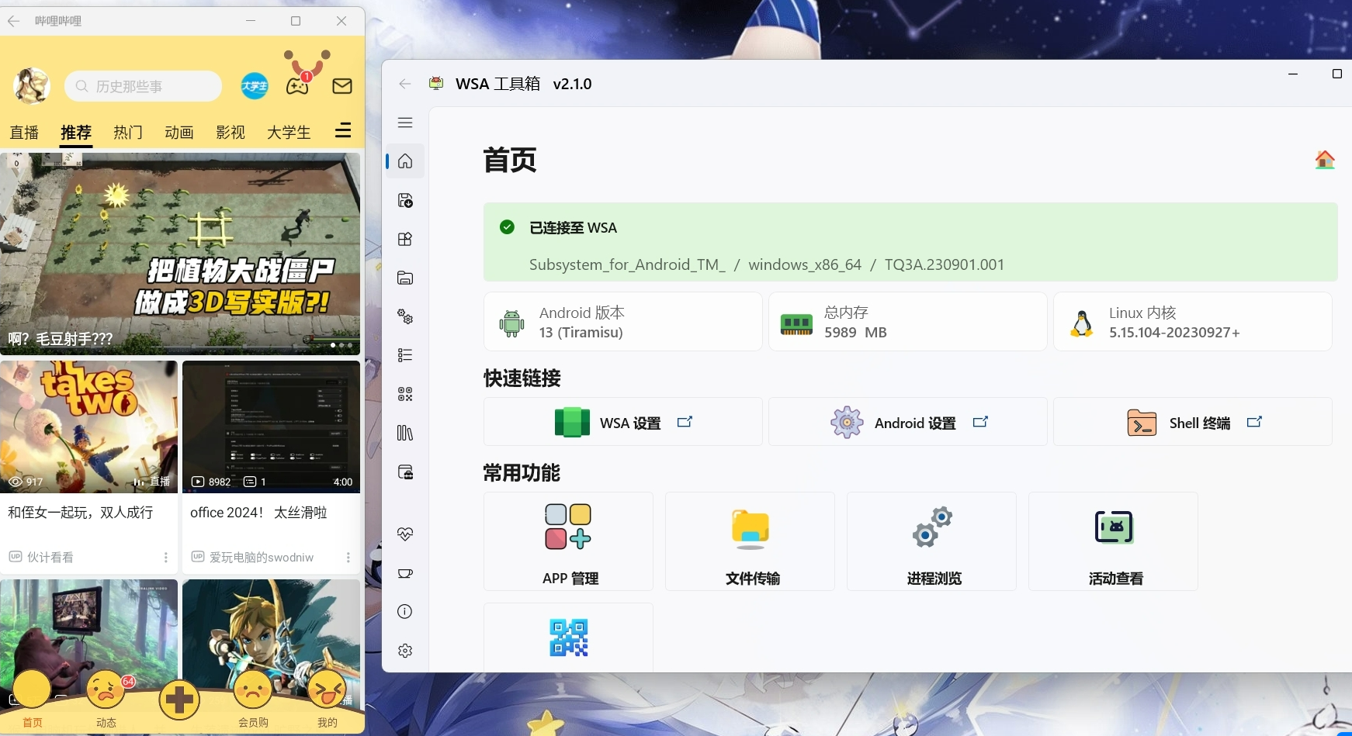
Task: Open APP 管理 function tile
Action: tap(568, 541)
